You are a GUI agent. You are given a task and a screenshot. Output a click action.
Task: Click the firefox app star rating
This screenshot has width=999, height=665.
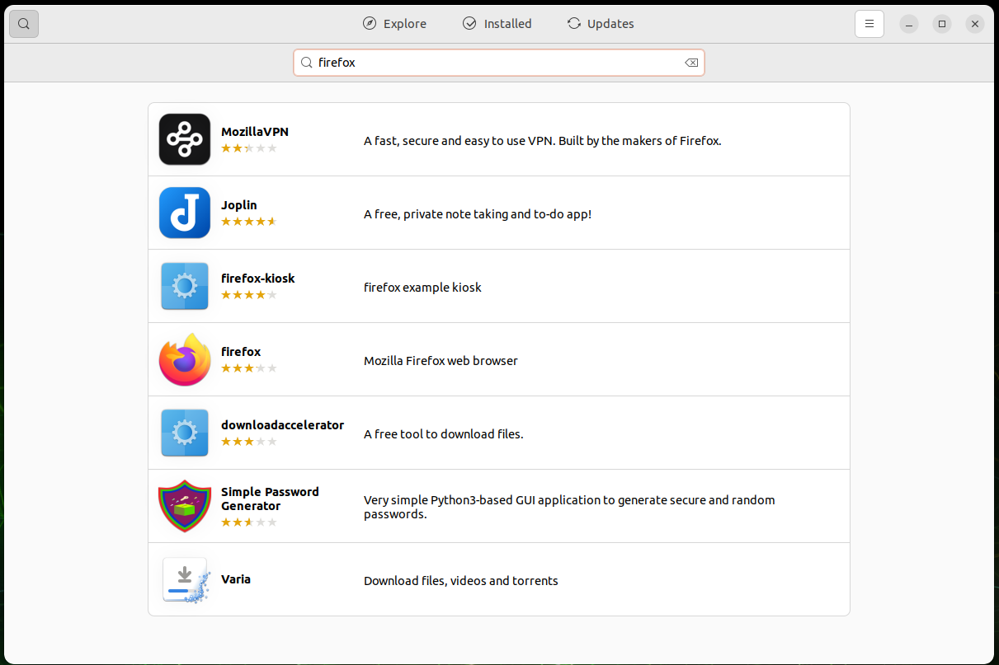(x=249, y=368)
